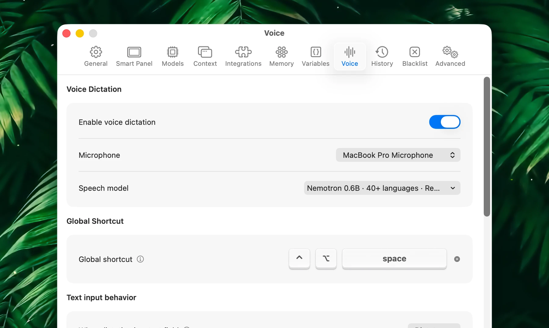Click the Speech model row label
Screen dimensions: 549x328
104,188
